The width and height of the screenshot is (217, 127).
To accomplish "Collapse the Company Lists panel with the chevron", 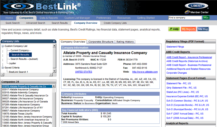I will tap(54, 41).
